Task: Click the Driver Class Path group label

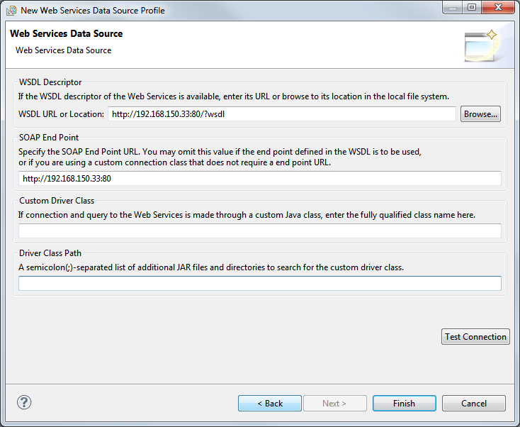Action: pyautogui.click(x=50, y=253)
